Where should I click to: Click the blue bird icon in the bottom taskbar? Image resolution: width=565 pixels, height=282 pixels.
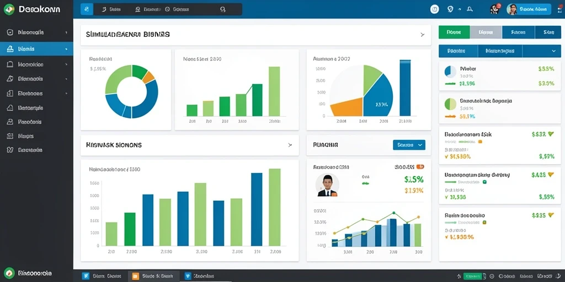click(86, 276)
